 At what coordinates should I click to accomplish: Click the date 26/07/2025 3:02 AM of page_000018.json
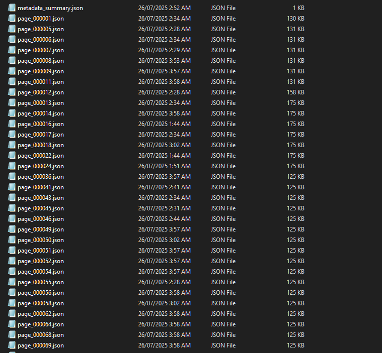[x=165, y=145]
